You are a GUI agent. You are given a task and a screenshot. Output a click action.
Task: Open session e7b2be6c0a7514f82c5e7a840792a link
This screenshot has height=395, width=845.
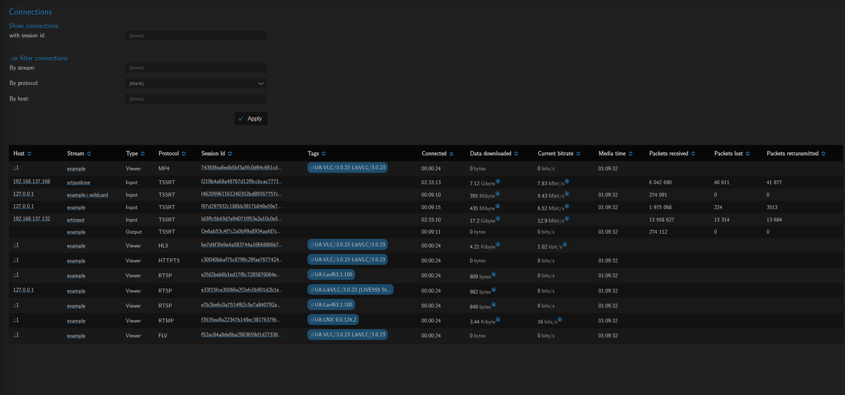[241, 305]
